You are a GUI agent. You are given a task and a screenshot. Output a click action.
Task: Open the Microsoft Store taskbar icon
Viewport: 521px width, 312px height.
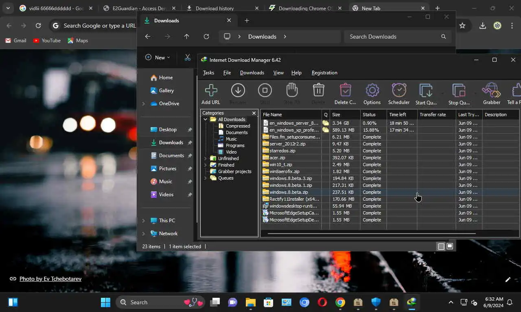[268, 302]
